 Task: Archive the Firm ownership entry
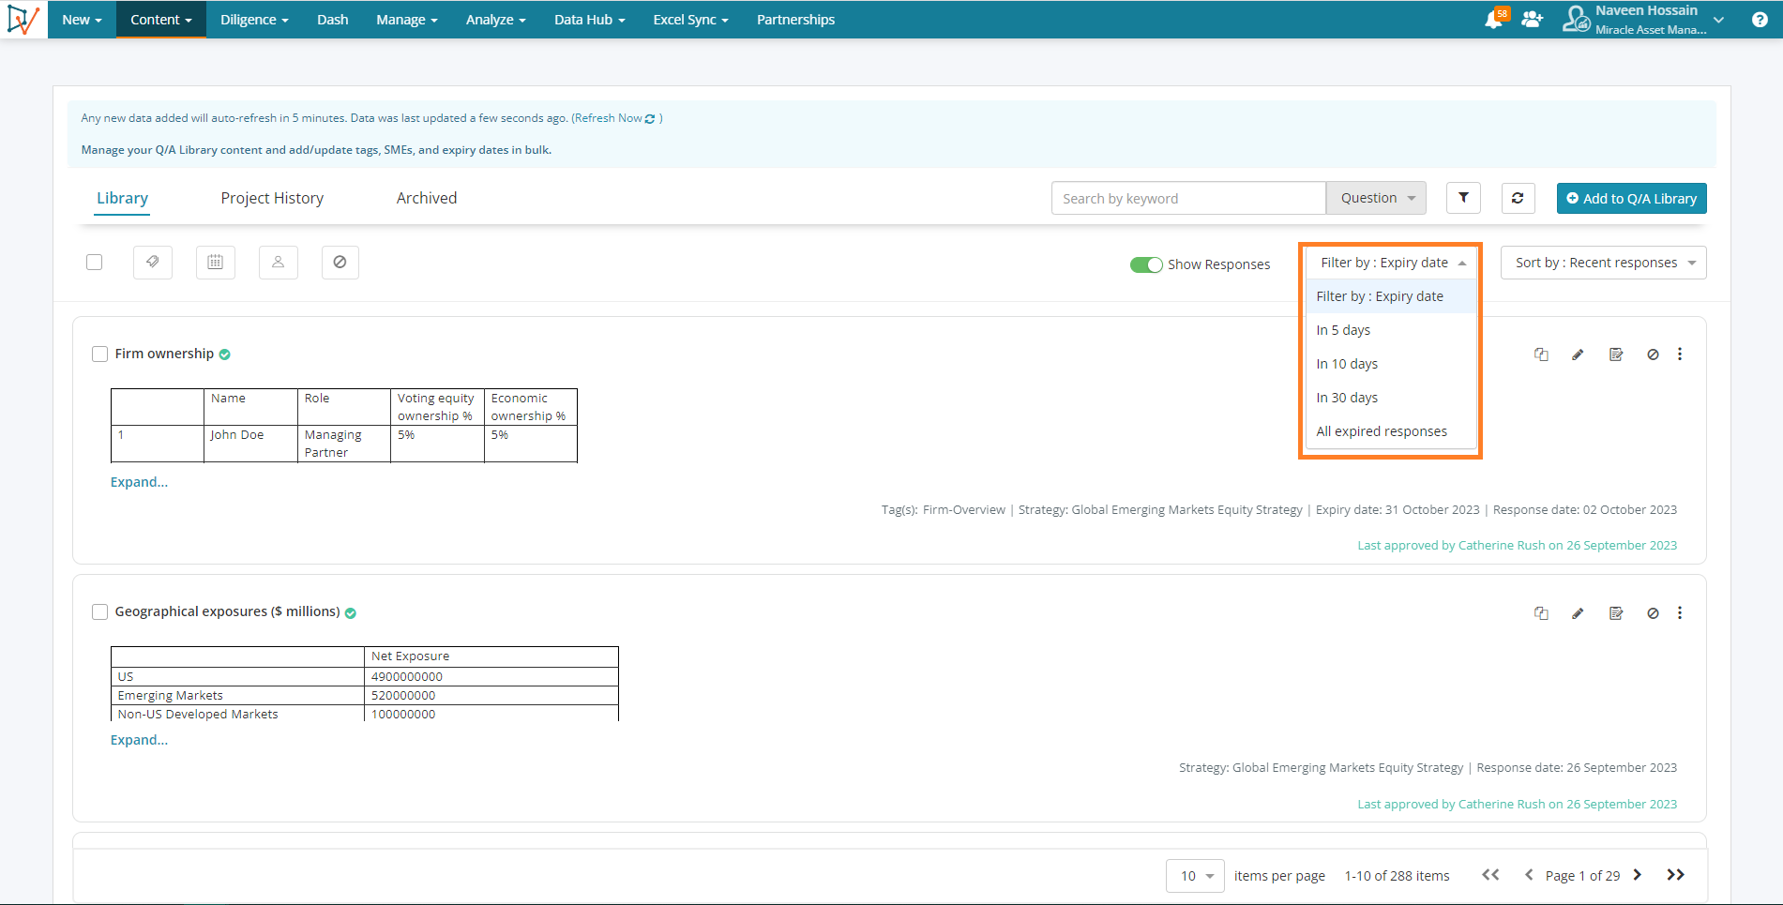tap(1653, 354)
